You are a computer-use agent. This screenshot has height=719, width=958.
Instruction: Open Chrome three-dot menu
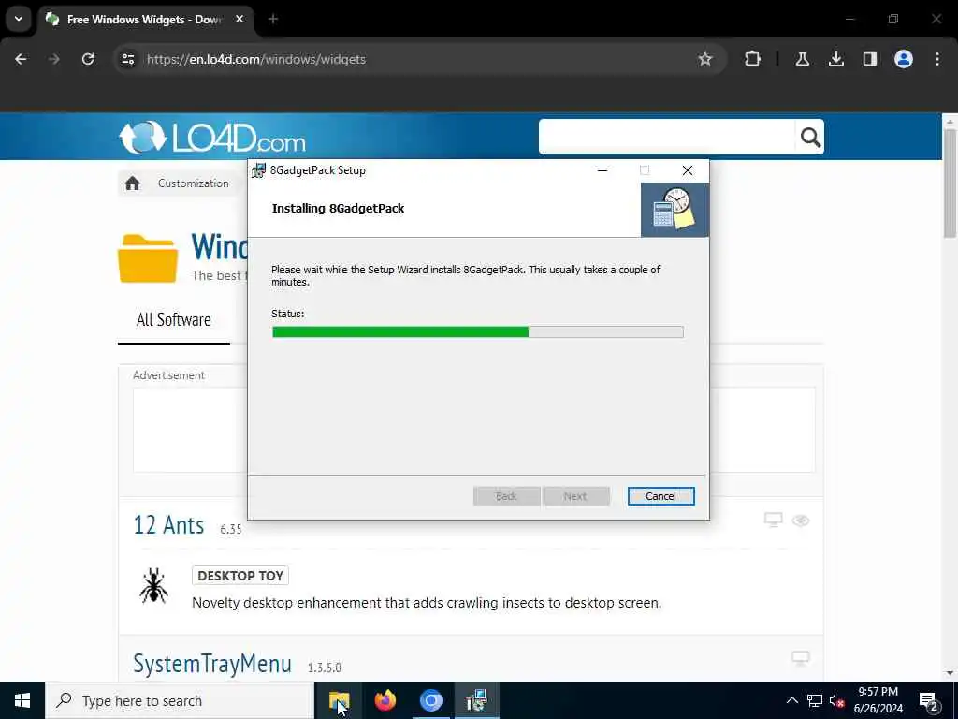click(936, 59)
